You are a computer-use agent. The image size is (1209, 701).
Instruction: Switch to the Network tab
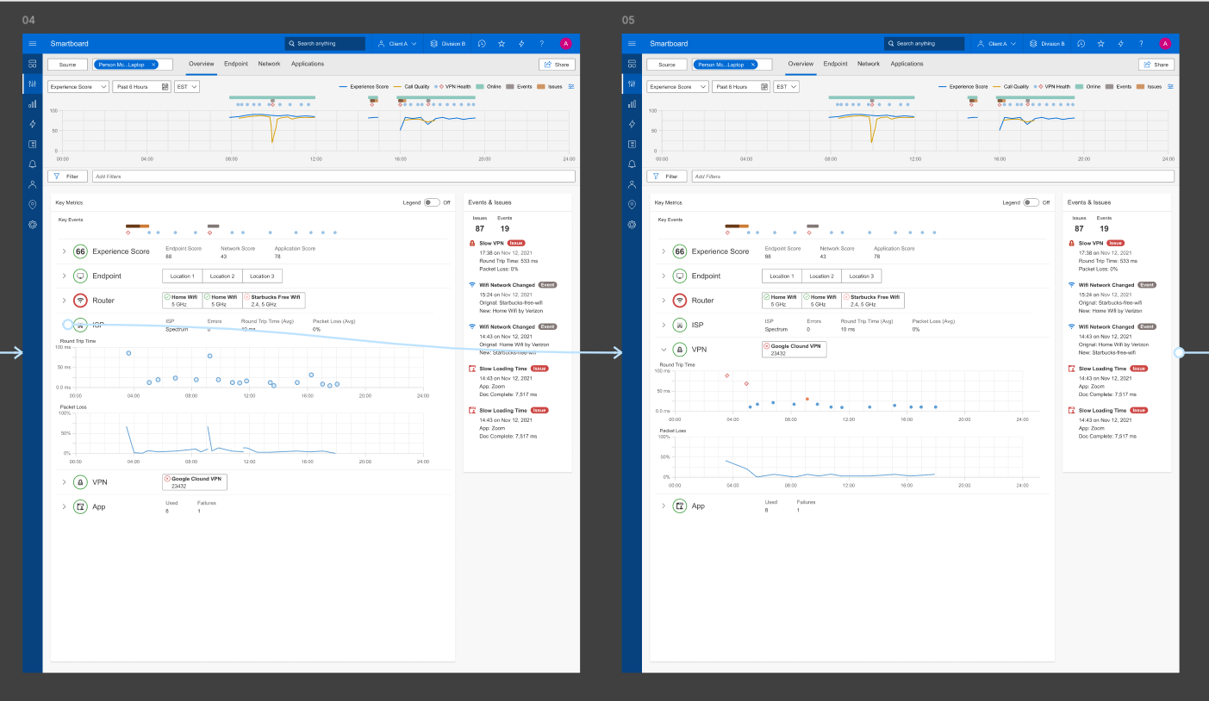[269, 64]
